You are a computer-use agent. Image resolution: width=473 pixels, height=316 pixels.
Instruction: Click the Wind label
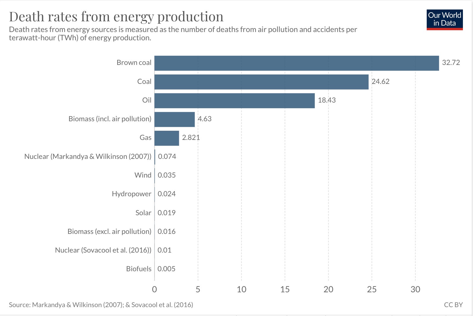[143, 175]
